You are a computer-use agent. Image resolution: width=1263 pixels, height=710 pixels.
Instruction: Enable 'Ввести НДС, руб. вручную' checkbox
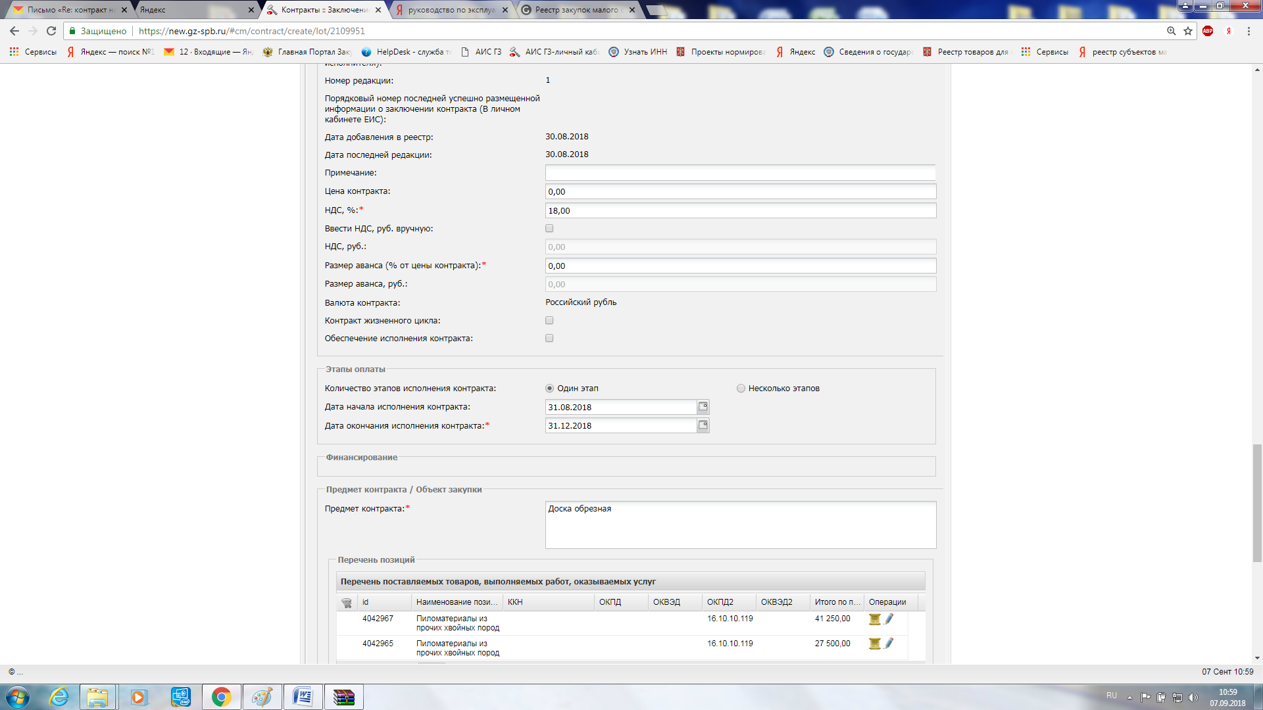(x=549, y=228)
